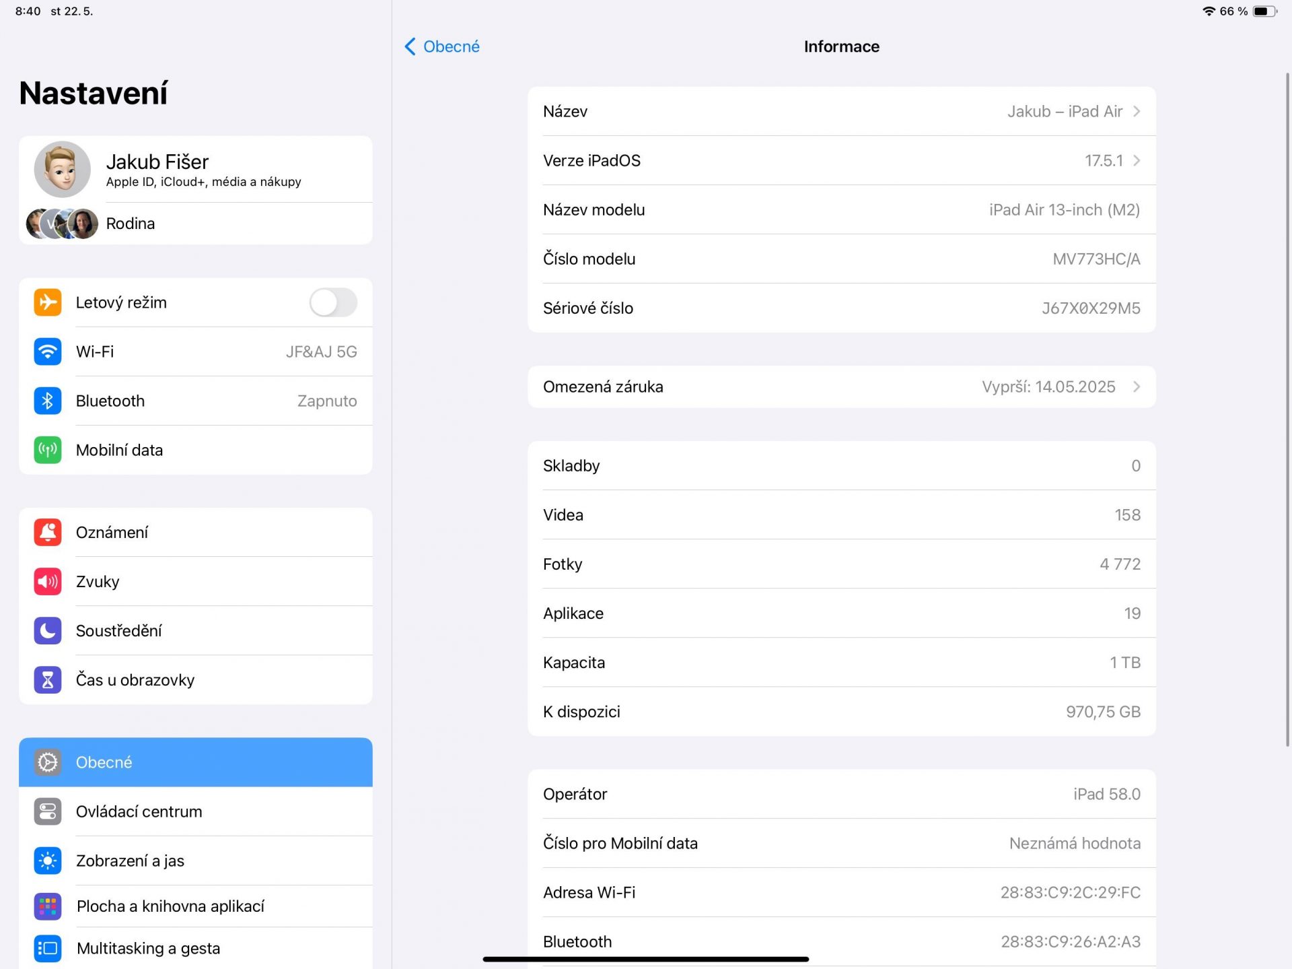
Task: Tap the K dispozici value 970,75 GB
Action: pyautogui.click(x=1103, y=711)
